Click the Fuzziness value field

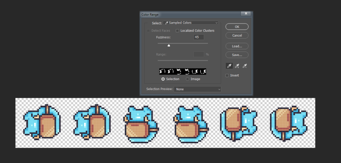[199, 37]
